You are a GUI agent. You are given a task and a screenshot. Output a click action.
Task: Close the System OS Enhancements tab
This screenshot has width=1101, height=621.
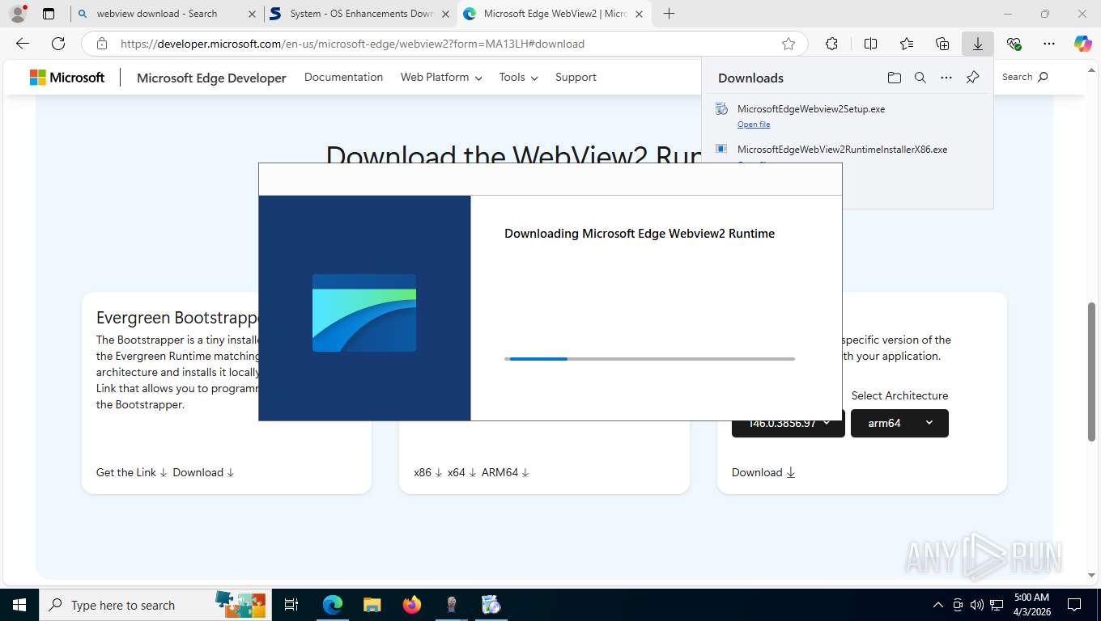[445, 14]
